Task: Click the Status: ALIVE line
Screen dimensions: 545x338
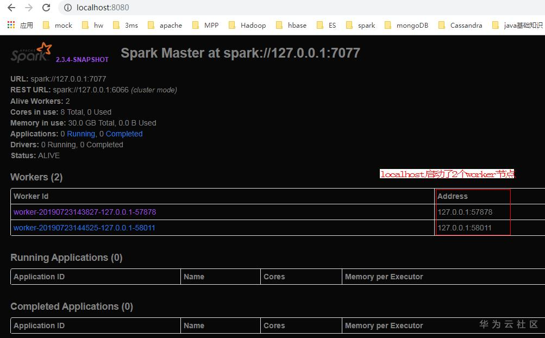Action: (x=35, y=155)
